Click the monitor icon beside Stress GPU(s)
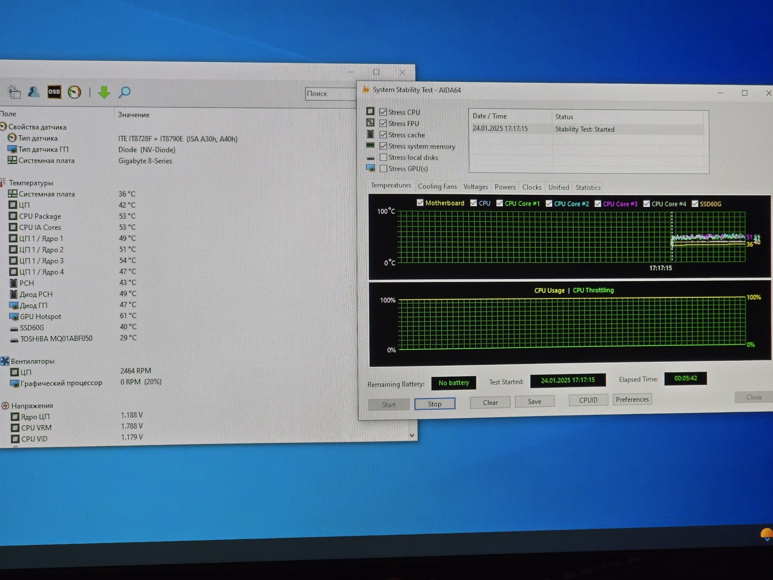 coord(371,168)
